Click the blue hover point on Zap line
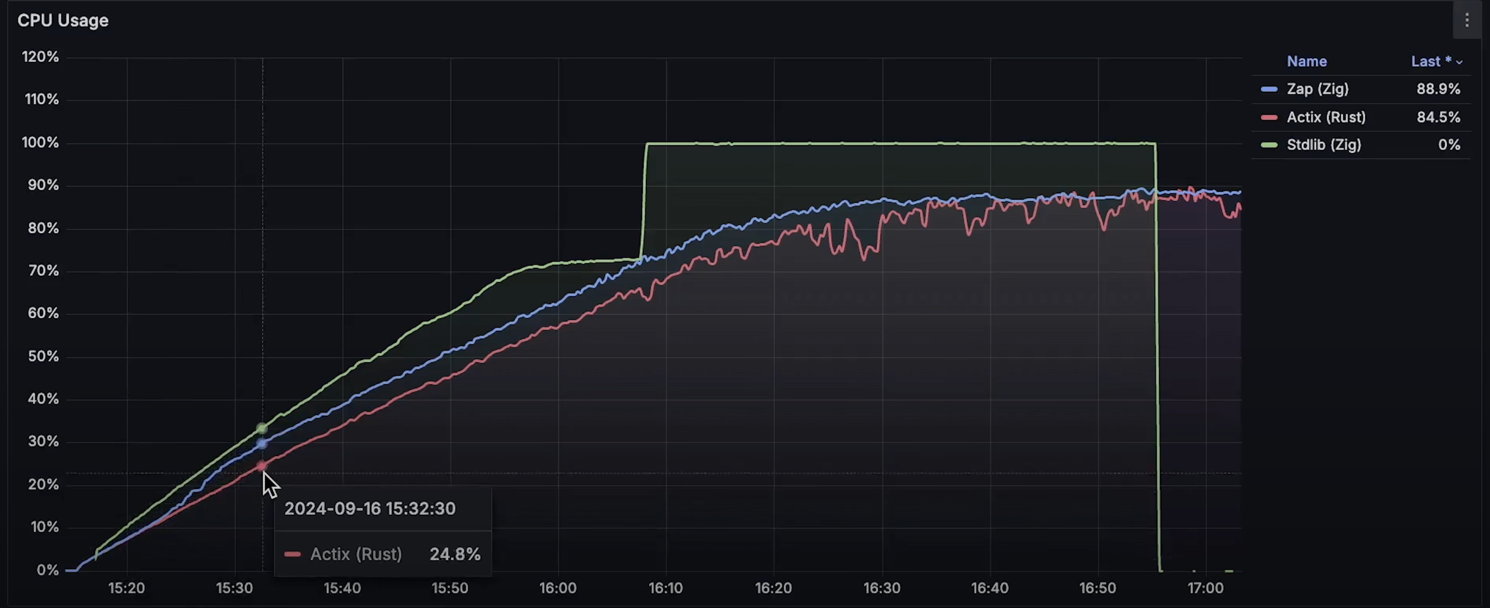 (x=262, y=443)
